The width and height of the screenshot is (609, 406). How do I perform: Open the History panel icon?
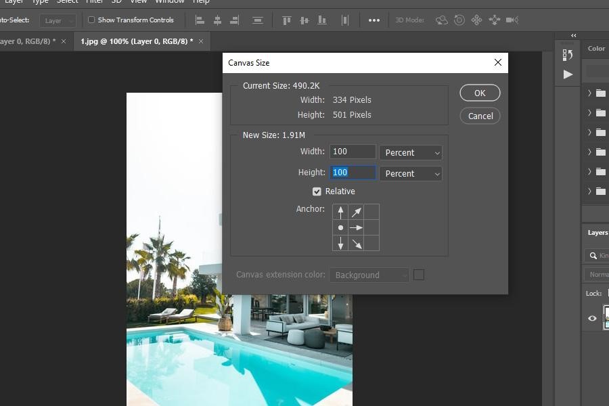568,55
